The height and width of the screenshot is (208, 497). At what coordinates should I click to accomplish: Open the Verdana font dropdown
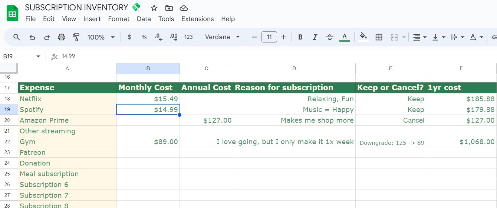pyautogui.click(x=223, y=37)
